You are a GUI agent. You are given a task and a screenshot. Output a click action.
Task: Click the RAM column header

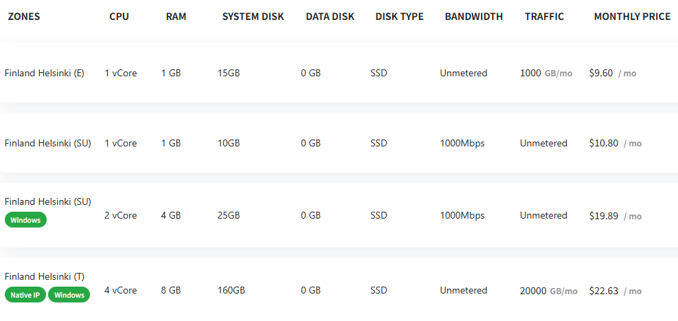click(176, 16)
